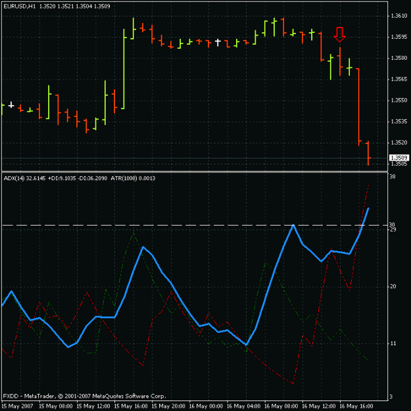This screenshot has height=411, width=411.
Task: Click the 16 May 16:00 time label
Action: click(x=356, y=406)
